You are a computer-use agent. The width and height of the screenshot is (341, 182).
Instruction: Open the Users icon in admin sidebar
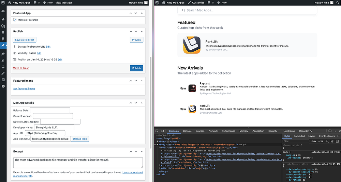click(x=3, y=67)
